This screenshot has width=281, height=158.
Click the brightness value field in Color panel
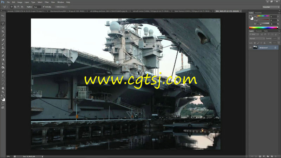tap(274, 24)
